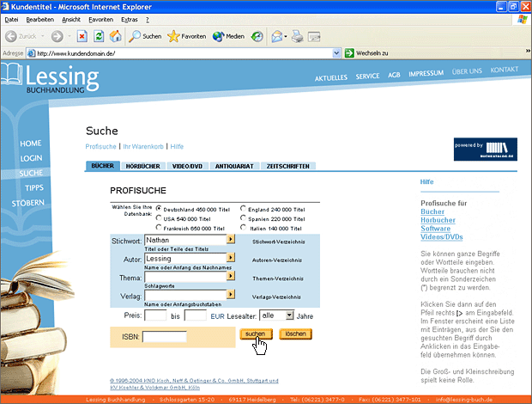Select Spanien 220 000 Titel database
This screenshot has height=404, width=532.
[243, 217]
